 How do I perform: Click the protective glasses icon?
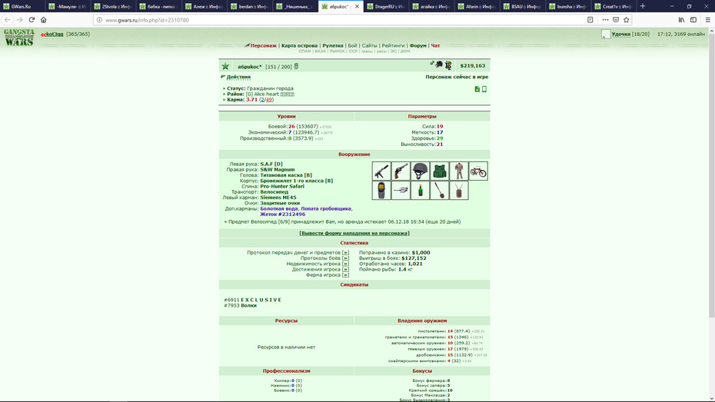401,191
